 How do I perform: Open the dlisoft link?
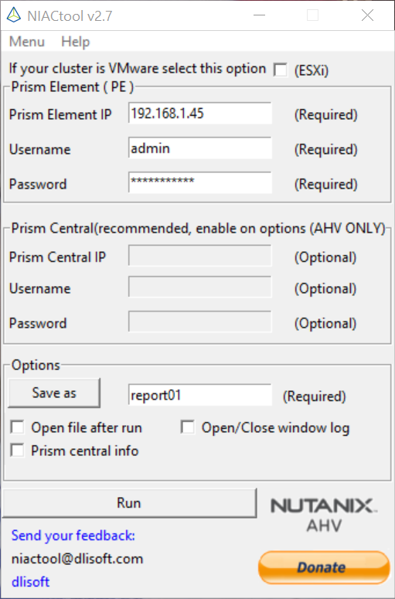[x=31, y=582]
